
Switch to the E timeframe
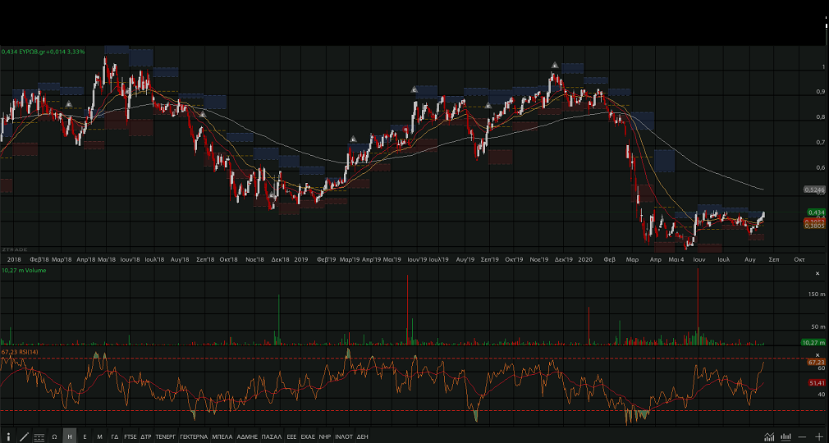coord(85,437)
